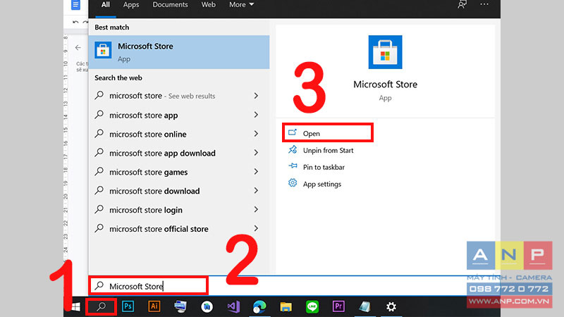Viewport: 564px width, 317px height.
Task: Click the 'Microsoft Store' search input box
Action: coord(148,286)
